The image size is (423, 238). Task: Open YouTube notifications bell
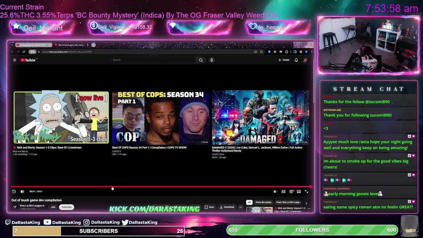pyautogui.click(x=296, y=60)
